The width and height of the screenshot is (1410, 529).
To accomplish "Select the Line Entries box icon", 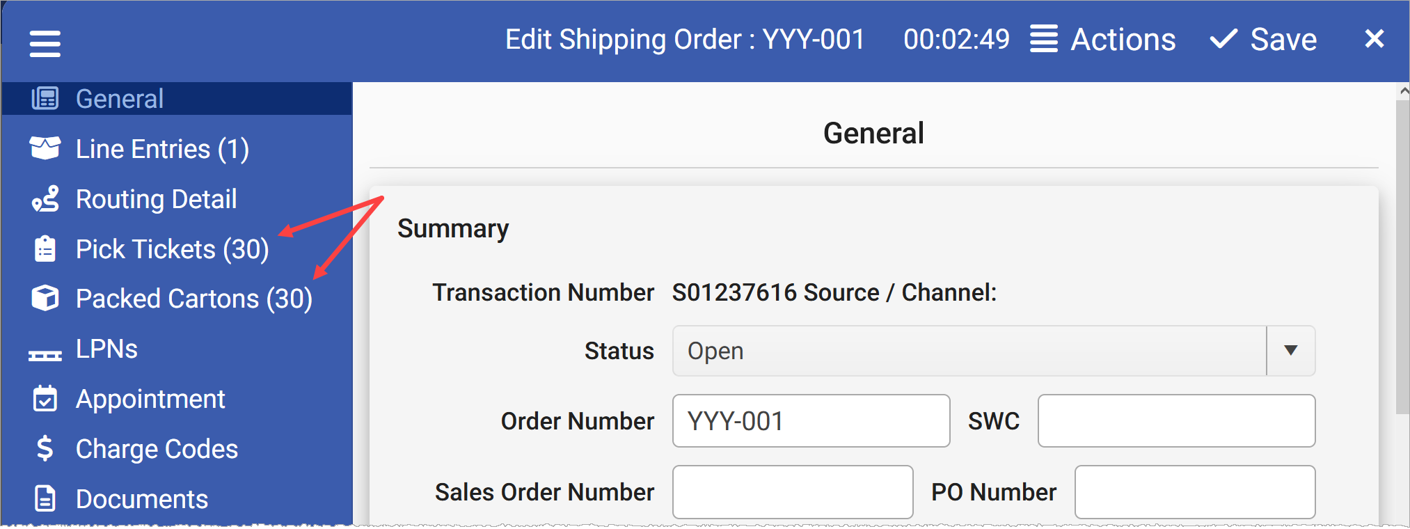I will 45,148.
